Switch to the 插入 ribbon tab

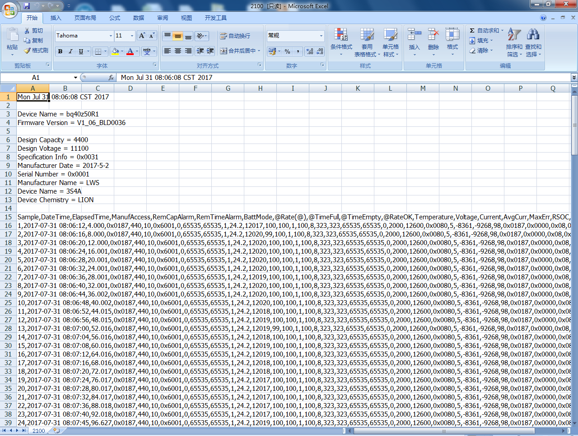pyautogui.click(x=56, y=18)
